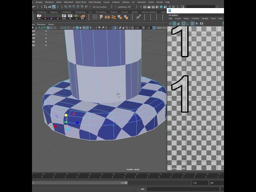Image resolution: width=256 pixels, height=192 pixels.
Task: Click the first icon in UV Editor toolbar
Action: coord(170,24)
